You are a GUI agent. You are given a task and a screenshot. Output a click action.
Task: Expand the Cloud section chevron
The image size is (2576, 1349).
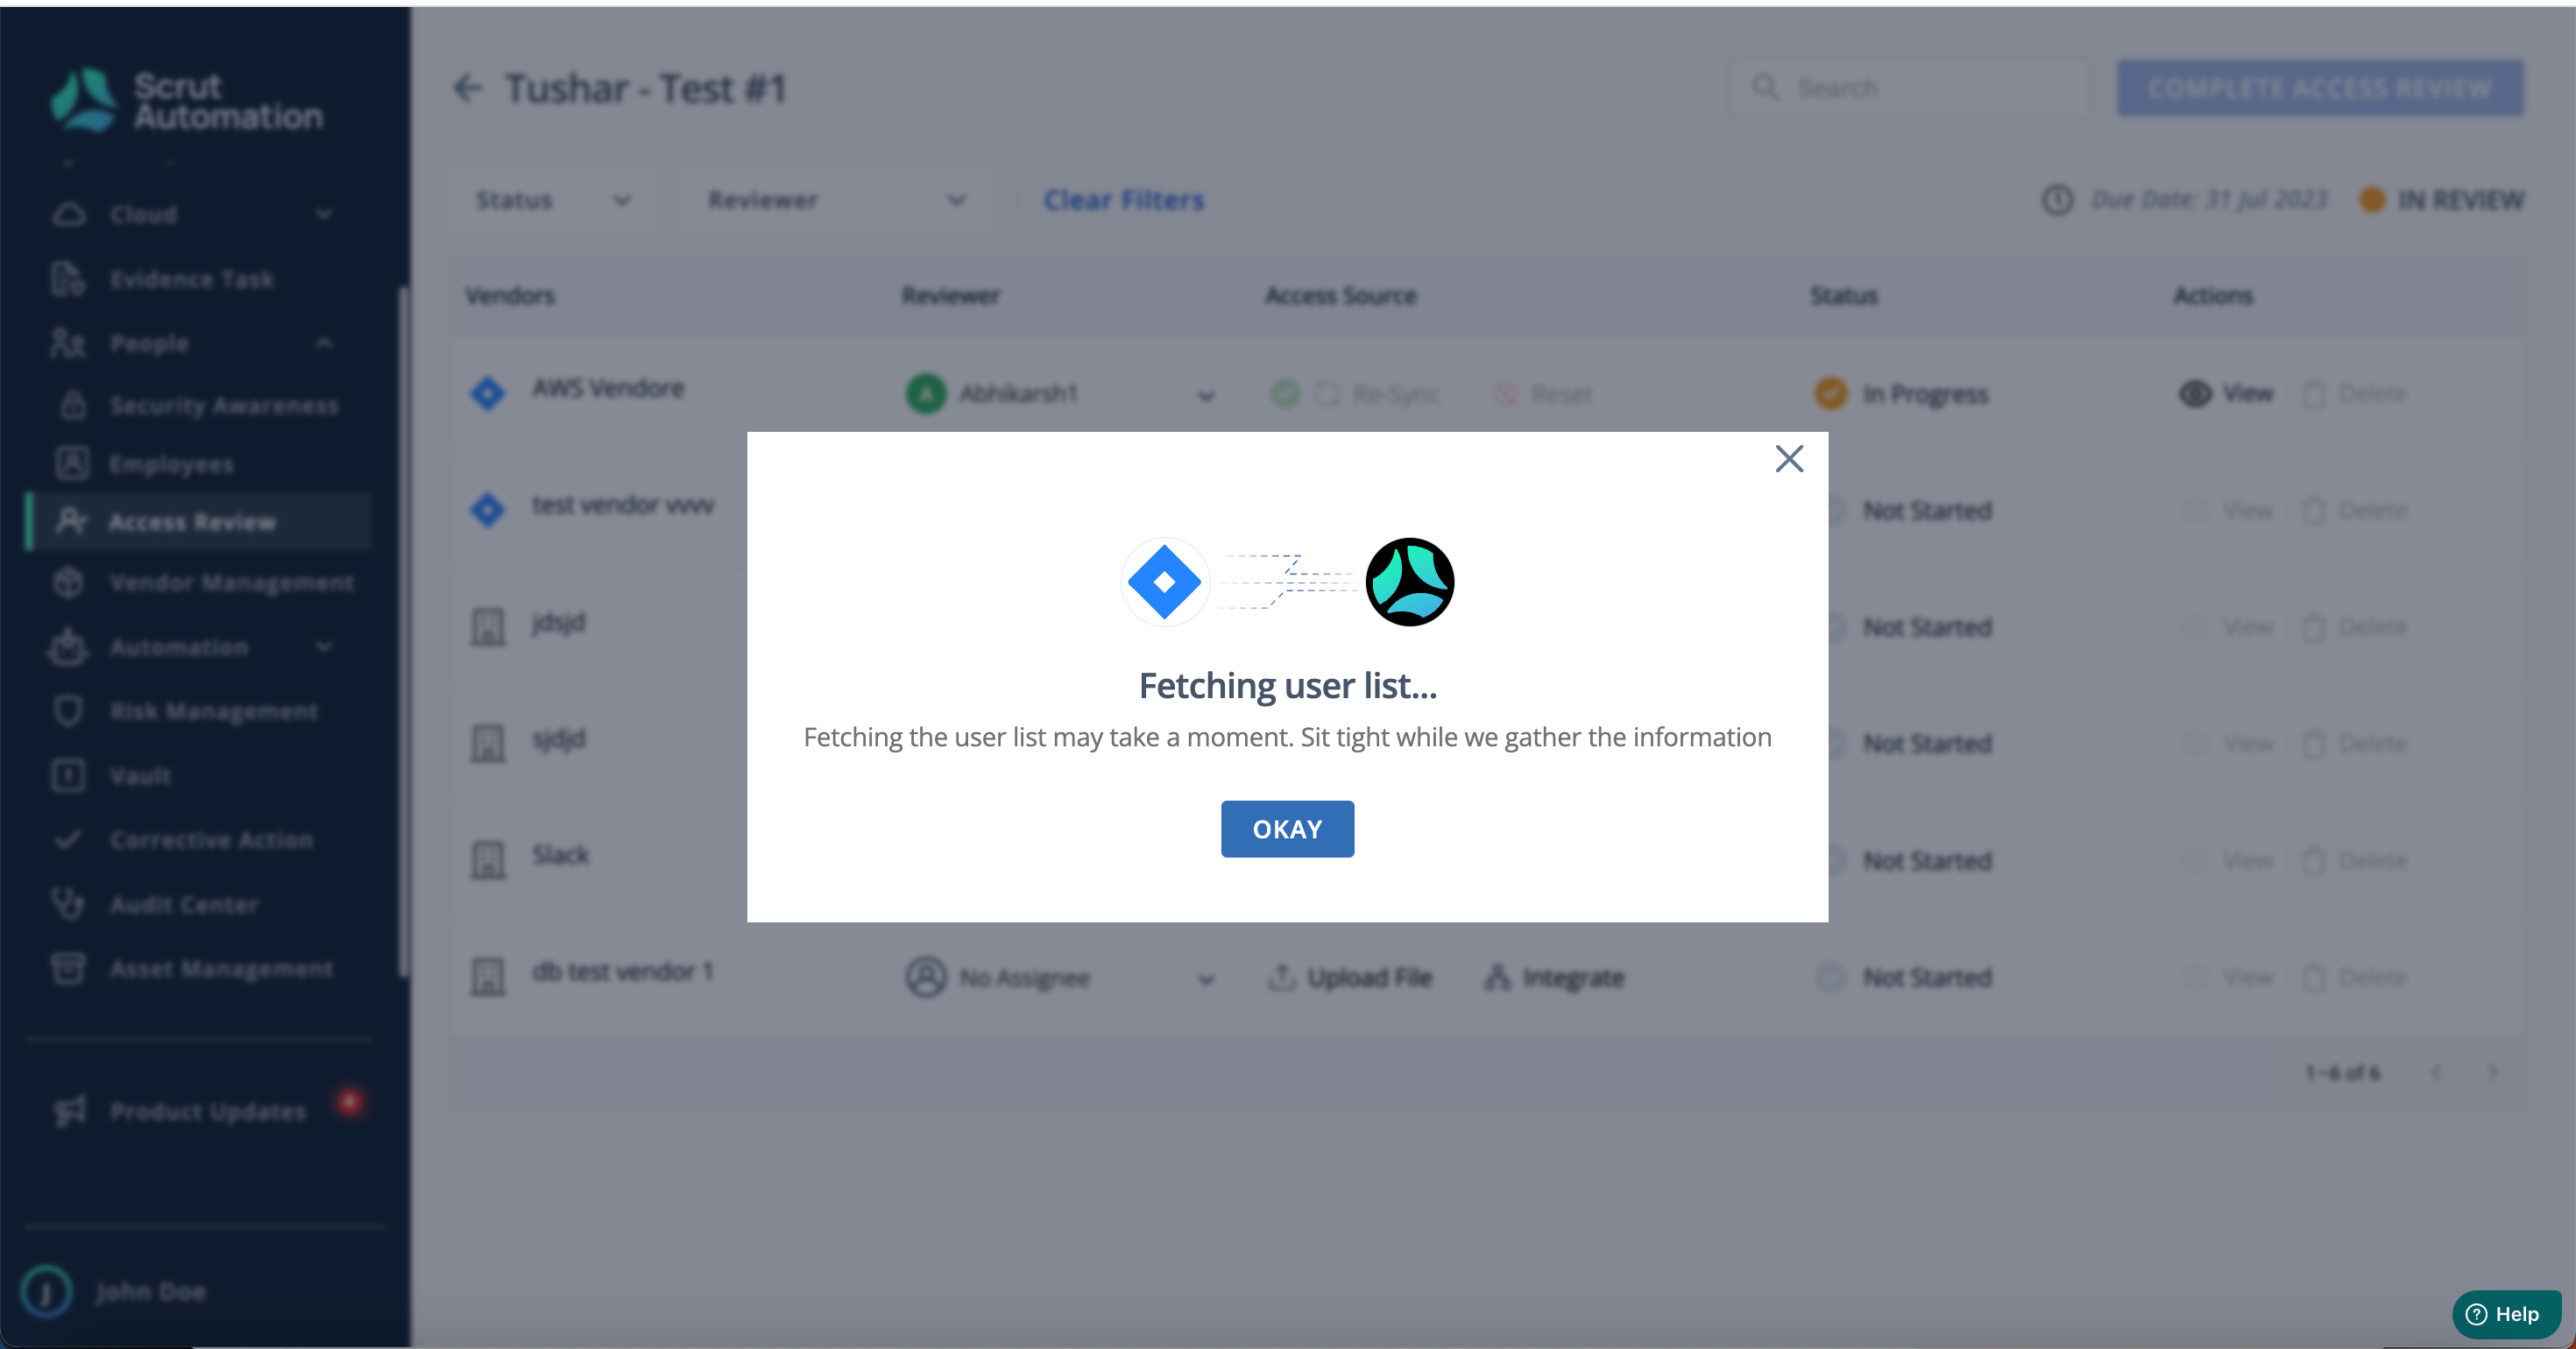point(324,214)
